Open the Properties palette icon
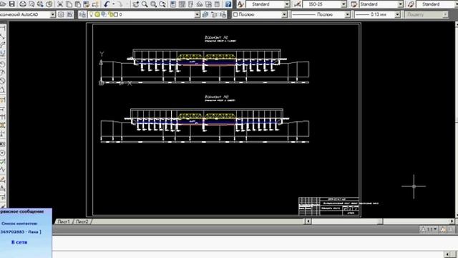458x258 pixels. pyautogui.click(x=173, y=4)
